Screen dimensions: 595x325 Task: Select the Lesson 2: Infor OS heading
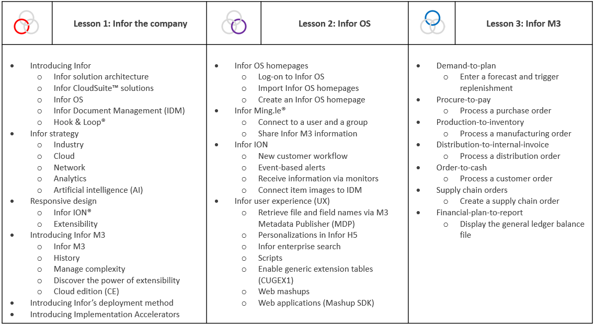point(334,24)
